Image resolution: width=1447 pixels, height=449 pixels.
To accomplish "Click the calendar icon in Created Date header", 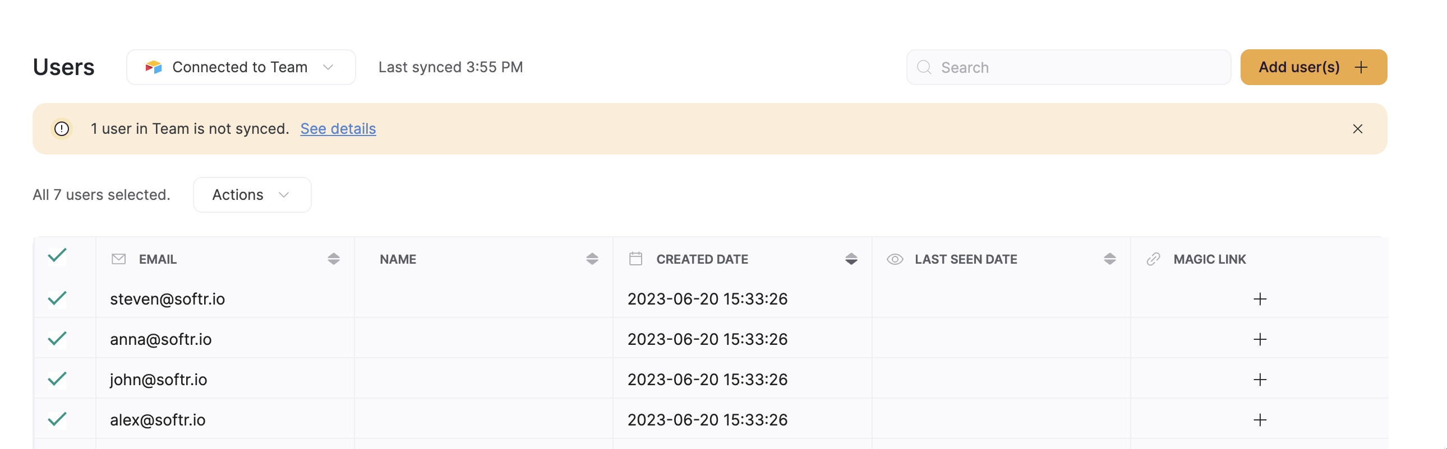I will point(636,259).
